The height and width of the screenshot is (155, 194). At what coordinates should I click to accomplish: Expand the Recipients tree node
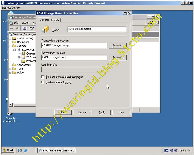click(10, 42)
